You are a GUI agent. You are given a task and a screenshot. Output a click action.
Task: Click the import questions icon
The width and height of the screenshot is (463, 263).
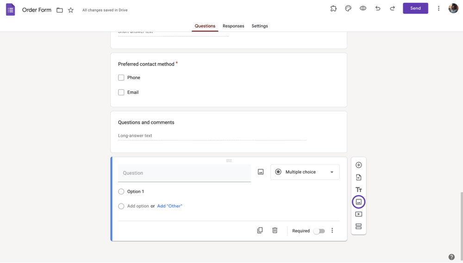(x=358, y=177)
